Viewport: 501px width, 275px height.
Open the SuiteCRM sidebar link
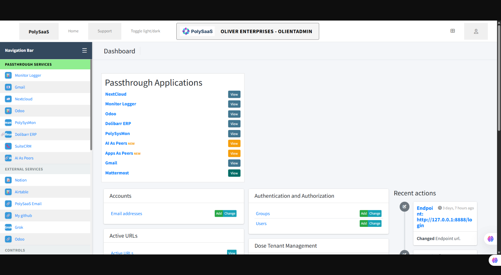pyautogui.click(x=23, y=146)
